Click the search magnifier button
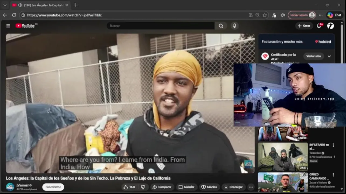 221,26
